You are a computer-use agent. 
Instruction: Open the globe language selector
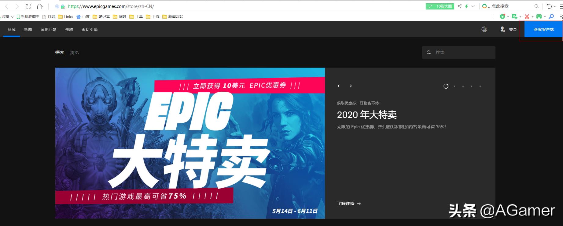(484, 29)
